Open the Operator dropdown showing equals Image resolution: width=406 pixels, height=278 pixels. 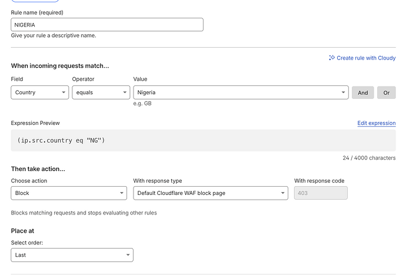point(101,92)
